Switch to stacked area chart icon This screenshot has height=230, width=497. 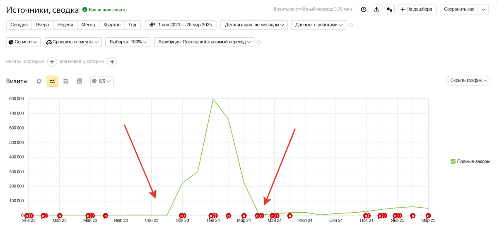(66, 81)
